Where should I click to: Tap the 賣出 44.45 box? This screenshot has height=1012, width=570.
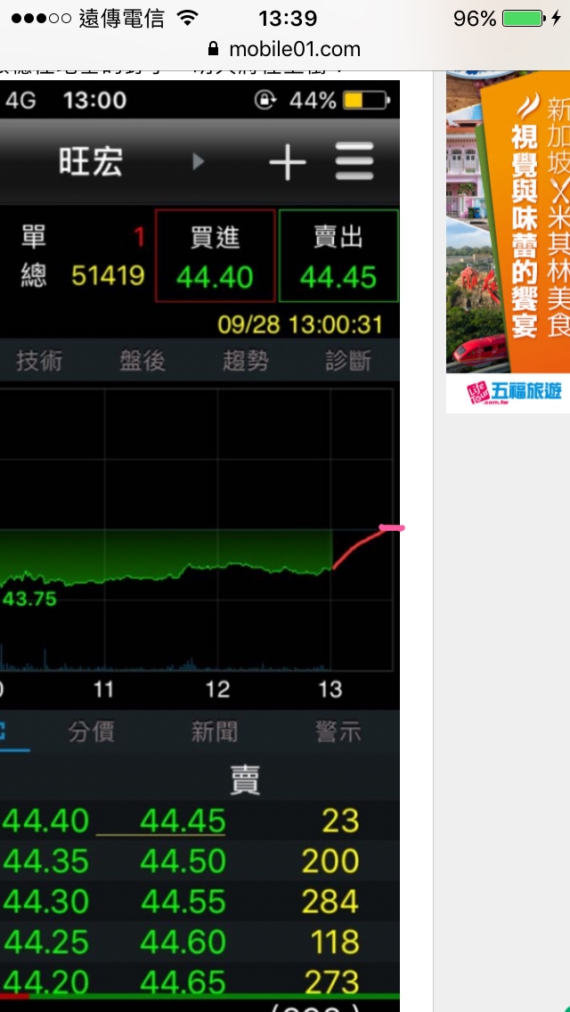338,256
